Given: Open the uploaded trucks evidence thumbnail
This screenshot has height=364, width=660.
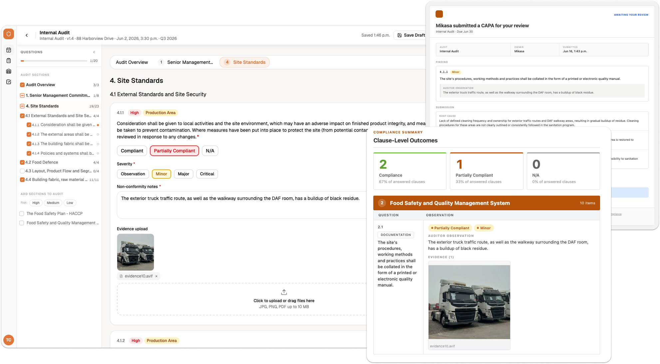Looking at the screenshot, I should click(x=136, y=252).
